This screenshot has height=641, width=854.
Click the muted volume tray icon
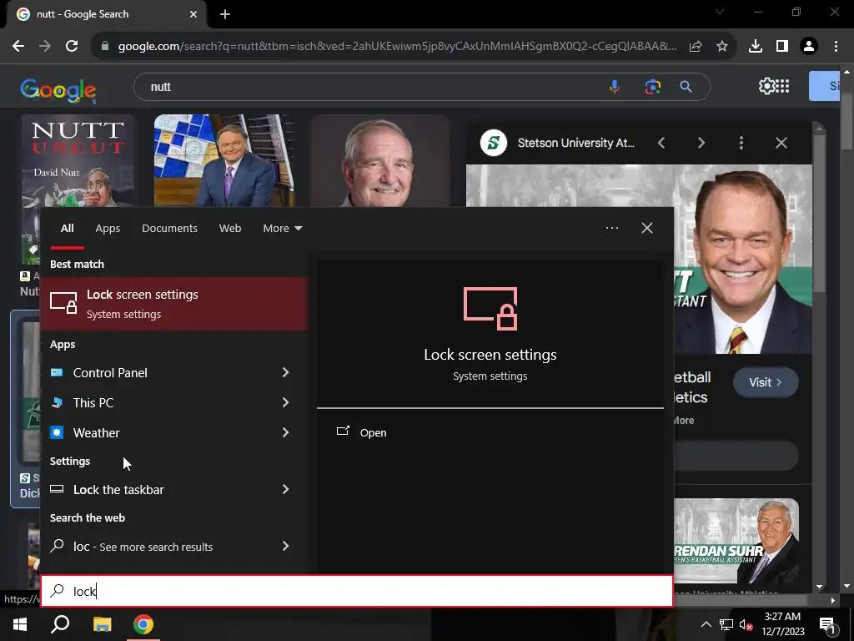[746, 624]
